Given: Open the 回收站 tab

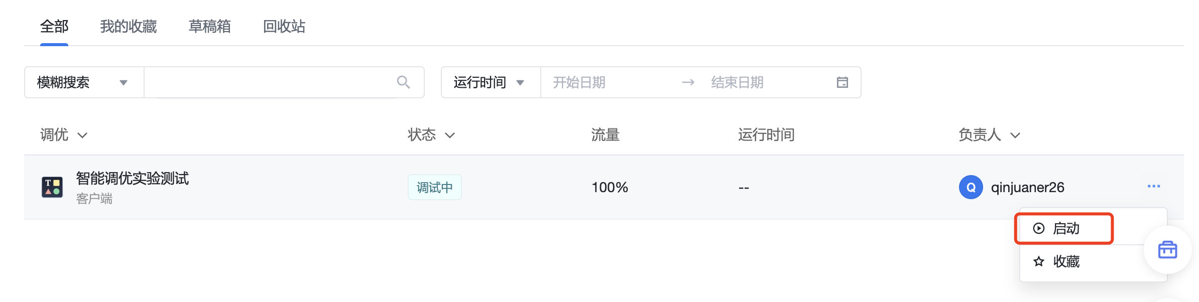Looking at the screenshot, I should coord(284,26).
